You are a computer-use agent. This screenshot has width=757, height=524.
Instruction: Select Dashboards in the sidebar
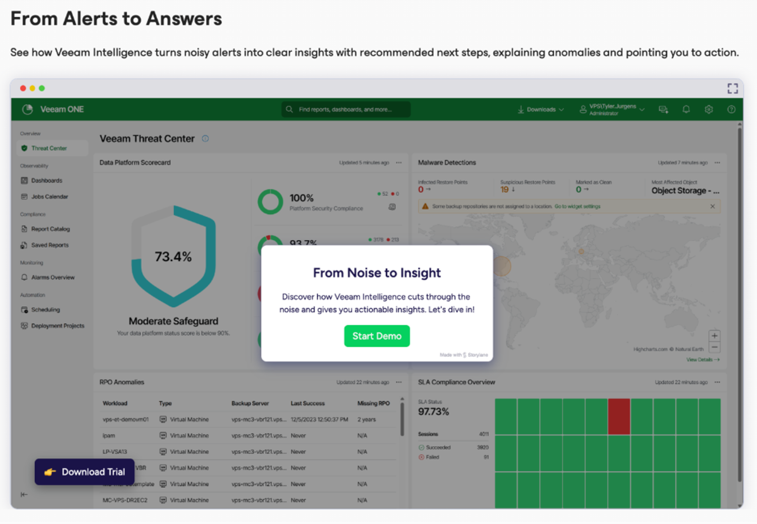(x=47, y=180)
